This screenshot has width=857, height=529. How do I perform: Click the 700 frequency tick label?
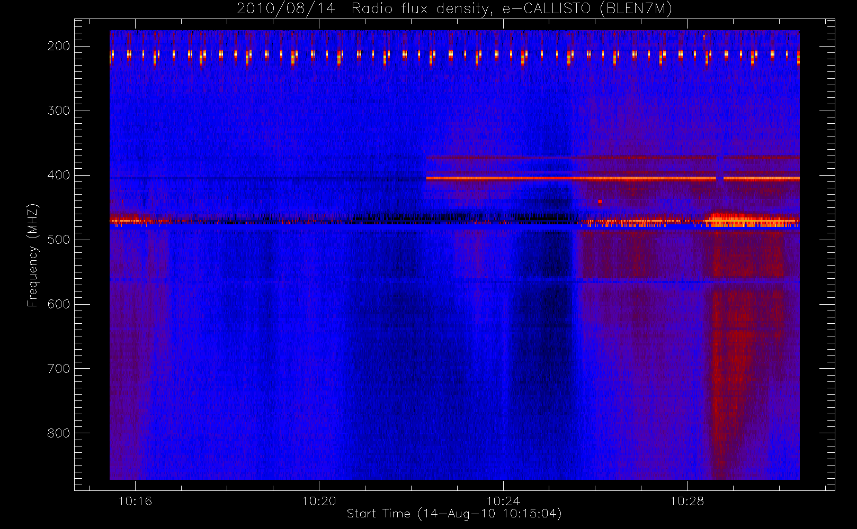tap(59, 369)
